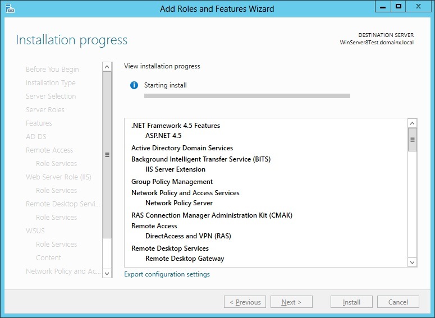Click the steps sidebar scrollbar thumb
Image resolution: width=435 pixels, height=318 pixels.
click(x=107, y=155)
